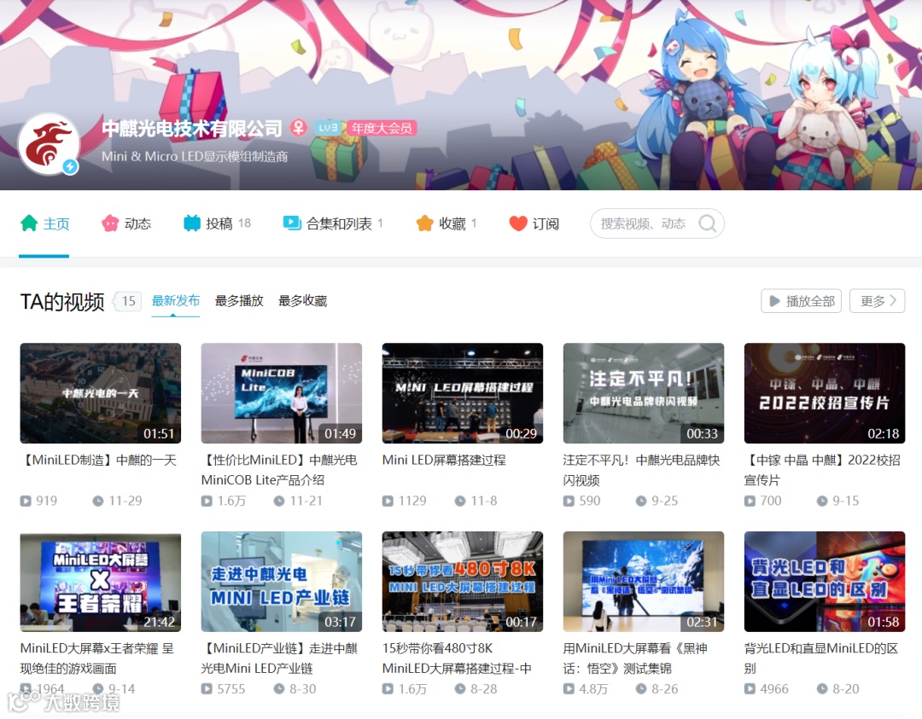Sort videos by 最多收藏
The height and width of the screenshot is (719, 922).
click(302, 301)
